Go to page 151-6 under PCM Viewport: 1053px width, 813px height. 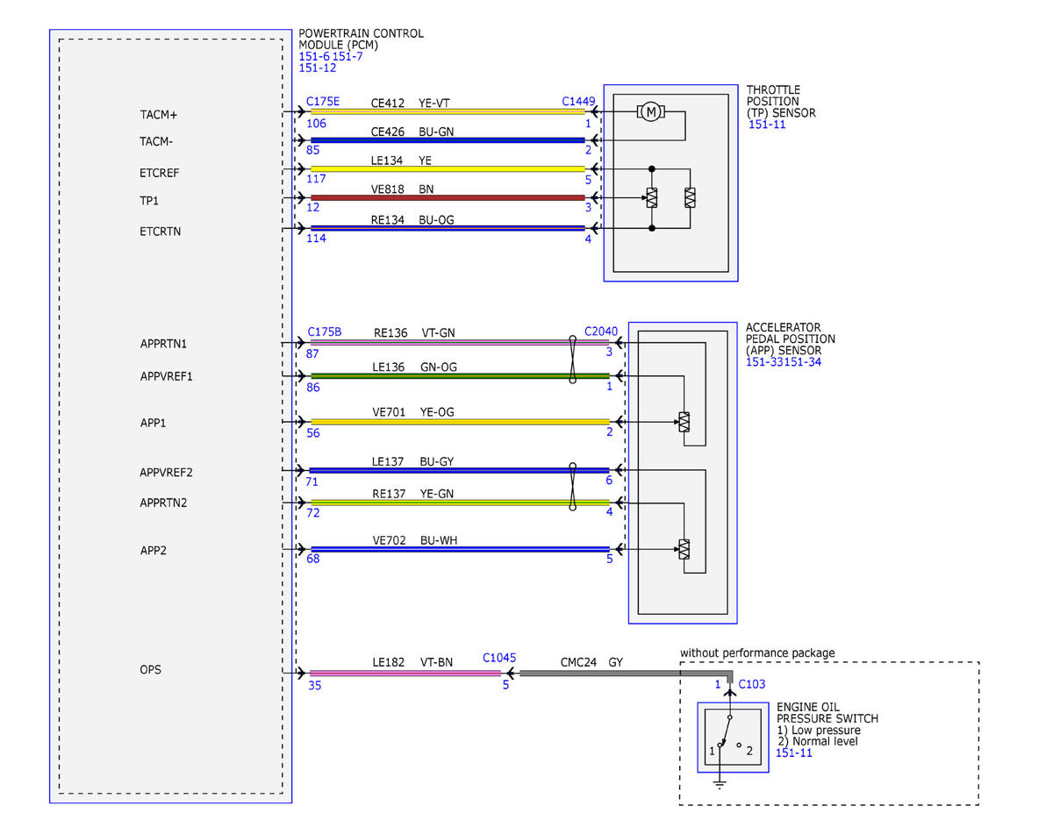tap(314, 56)
